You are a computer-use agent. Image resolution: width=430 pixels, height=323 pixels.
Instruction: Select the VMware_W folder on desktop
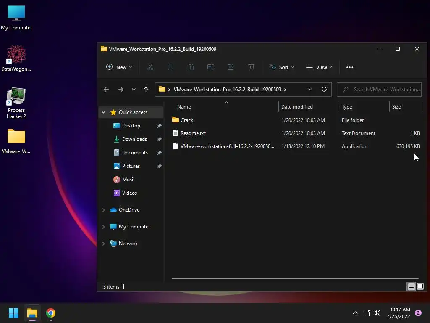click(16, 141)
